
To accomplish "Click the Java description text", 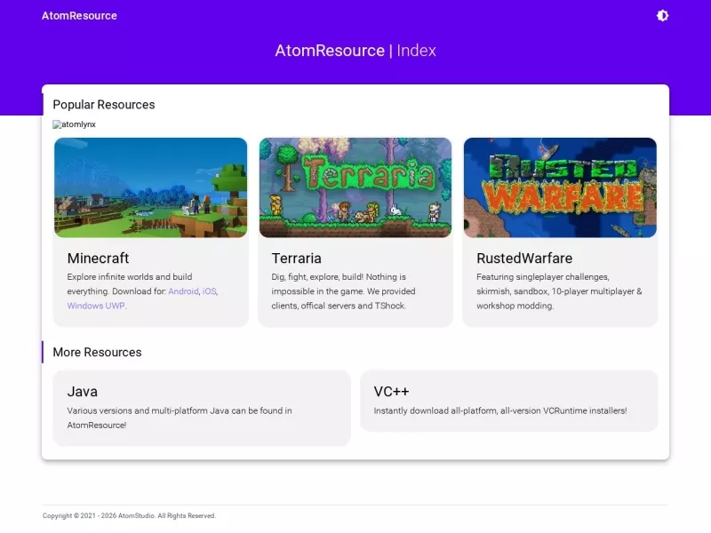I will coord(180,418).
